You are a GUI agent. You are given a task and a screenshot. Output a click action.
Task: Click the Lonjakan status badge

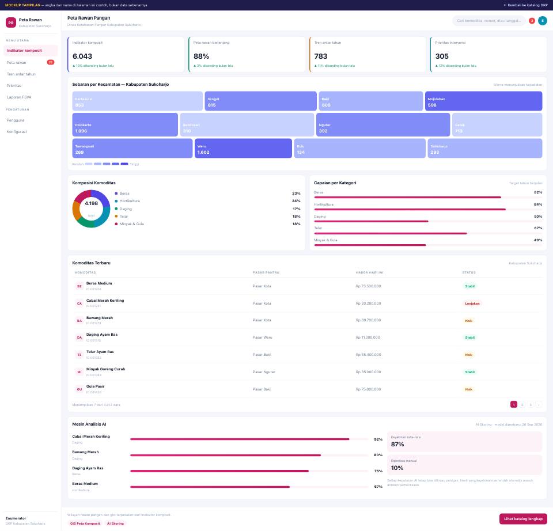point(472,304)
